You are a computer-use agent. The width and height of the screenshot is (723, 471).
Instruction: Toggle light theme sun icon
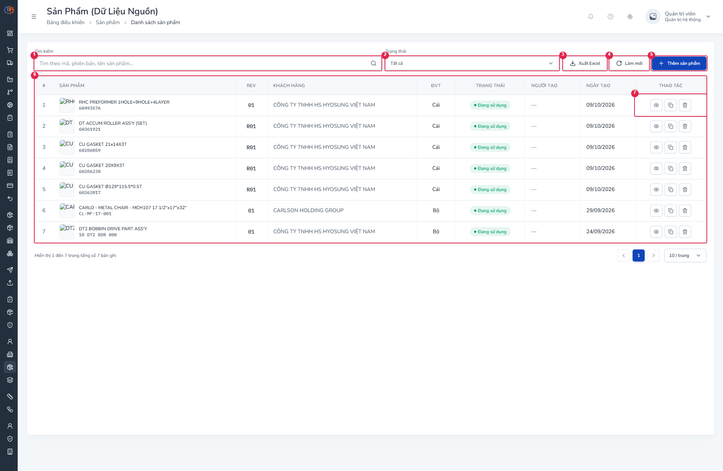pyautogui.click(x=630, y=17)
